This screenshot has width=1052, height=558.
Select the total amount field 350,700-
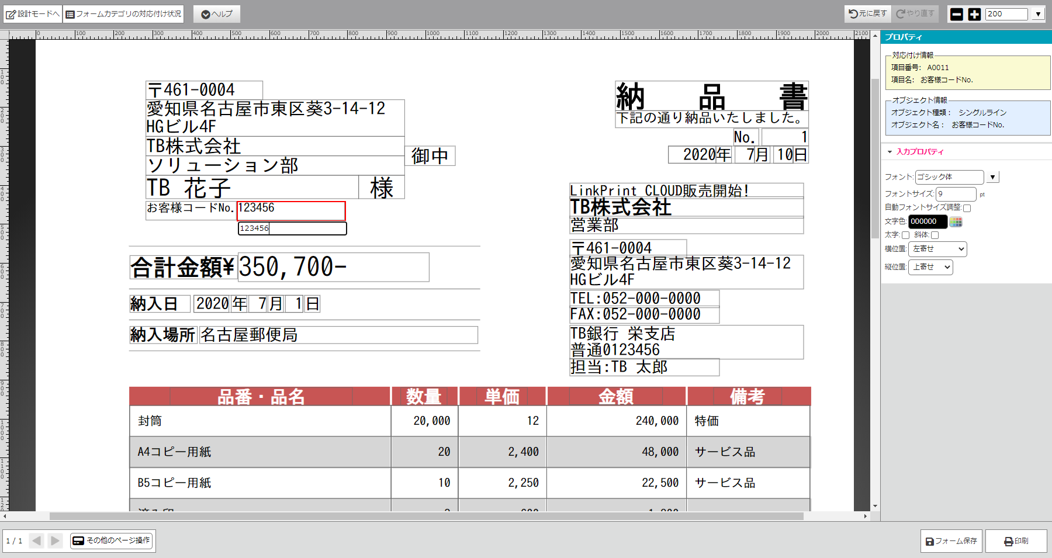(333, 267)
